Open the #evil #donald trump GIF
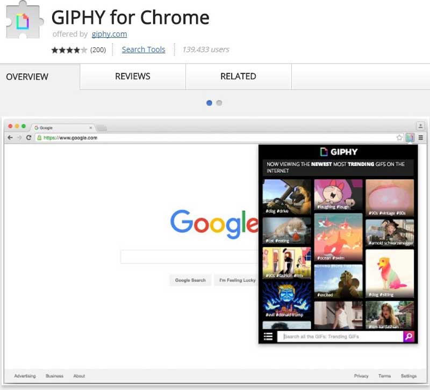Viewport: 430px width, 390px height. coord(286,300)
